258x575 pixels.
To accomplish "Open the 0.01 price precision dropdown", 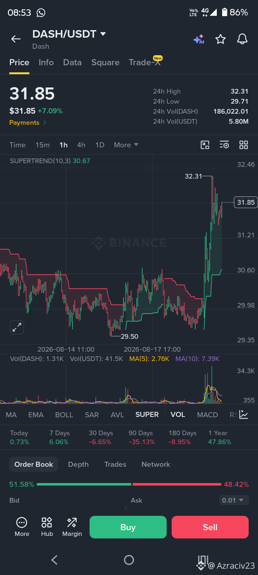I will [234, 500].
